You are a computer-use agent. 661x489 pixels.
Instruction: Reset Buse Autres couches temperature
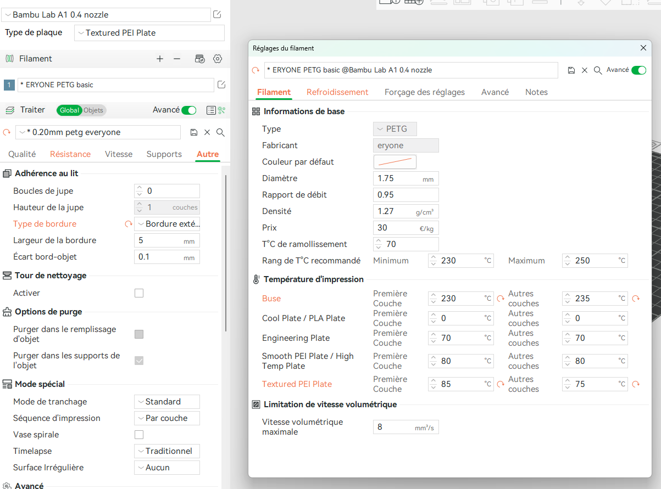636,299
